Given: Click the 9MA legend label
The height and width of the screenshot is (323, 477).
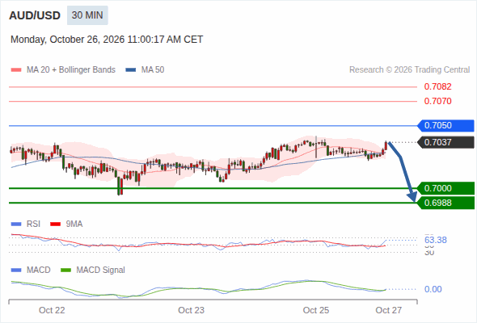Looking at the screenshot, I should 74,224.
